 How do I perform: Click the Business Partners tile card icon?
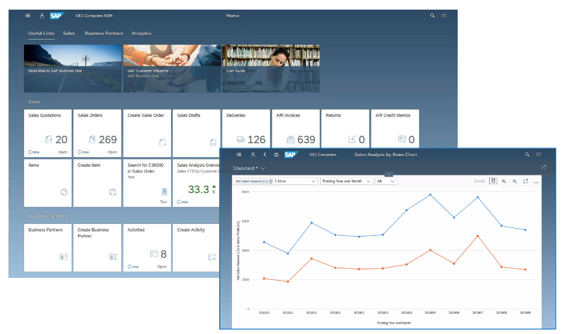(x=64, y=257)
